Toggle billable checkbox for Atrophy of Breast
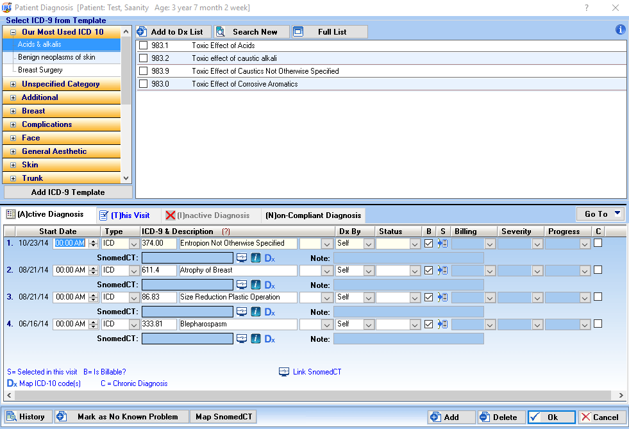The image size is (629, 429). click(428, 270)
